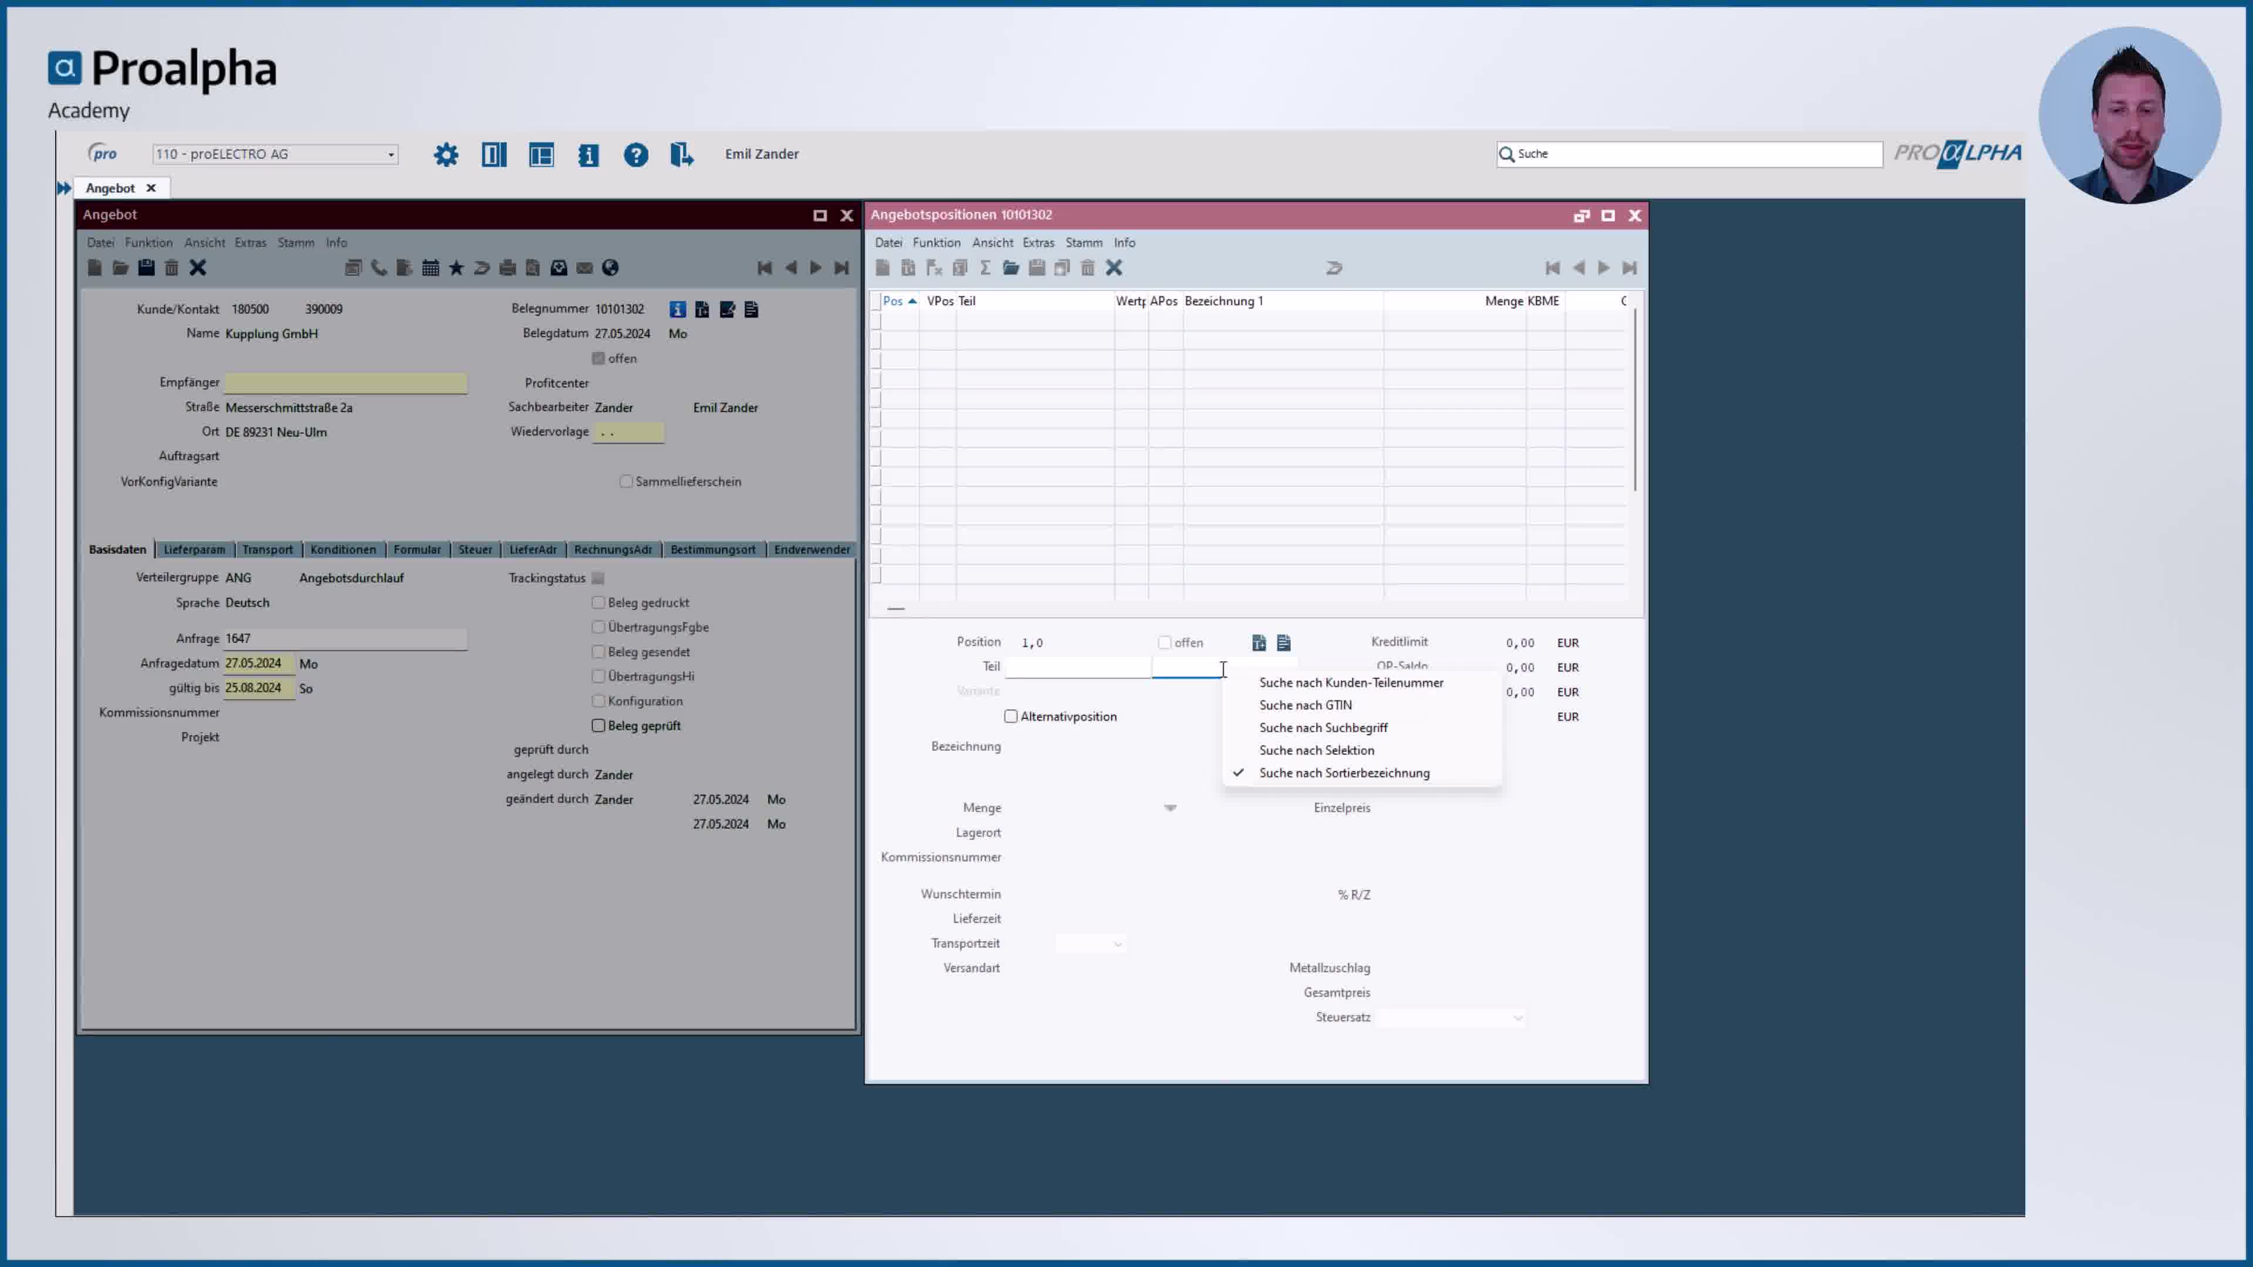Screen dimensions: 2253x1267
Task: Open the Transport tab
Action: tap(268, 550)
